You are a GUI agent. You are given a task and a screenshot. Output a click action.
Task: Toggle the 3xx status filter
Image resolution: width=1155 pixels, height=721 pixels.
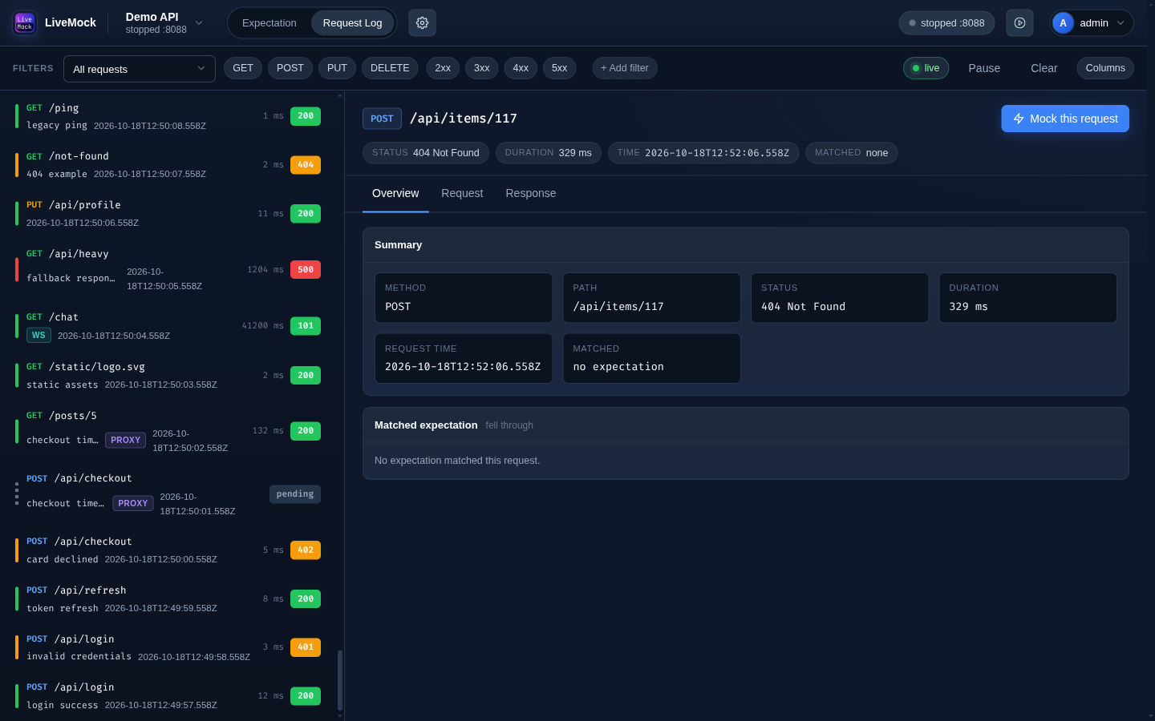(482, 68)
